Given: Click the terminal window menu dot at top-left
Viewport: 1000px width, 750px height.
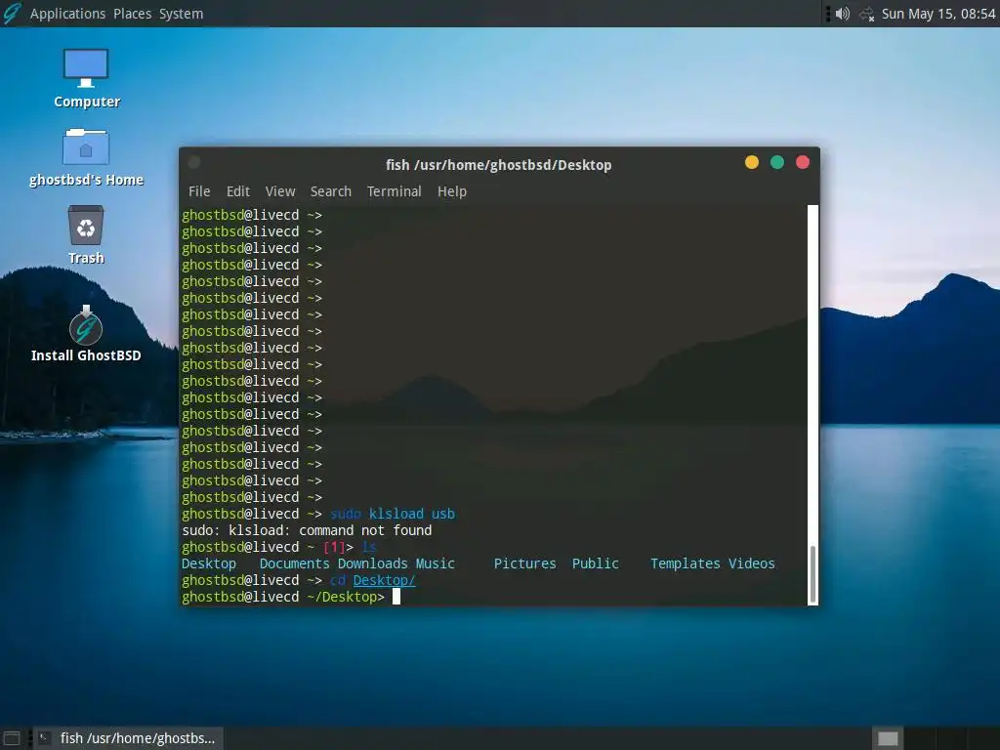Looking at the screenshot, I should [194, 163].
